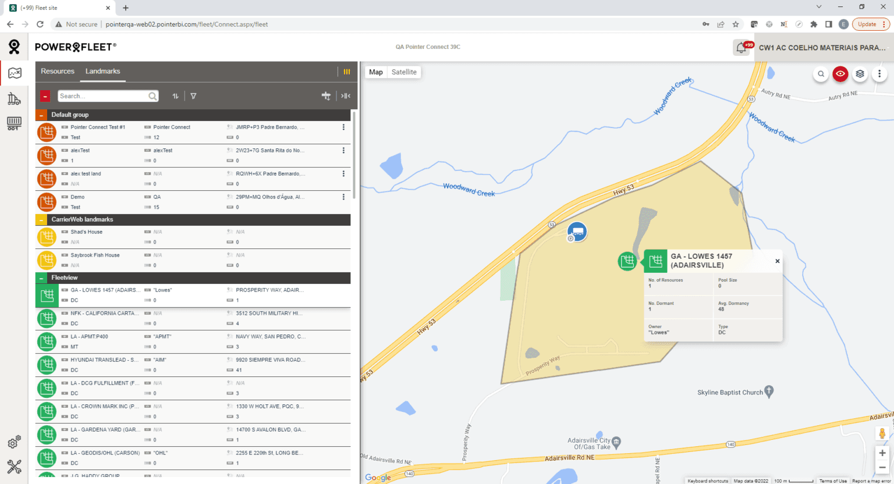This screenshot has height=484, width=894.
Task: Click the map zoom-in plus control
Action: pyautogui.click(x=882, y=453)
